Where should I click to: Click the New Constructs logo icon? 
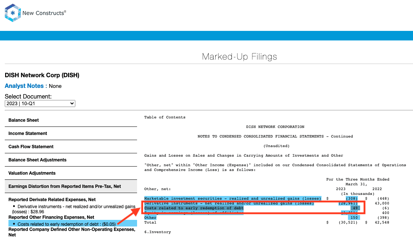(x=12, y=13)
